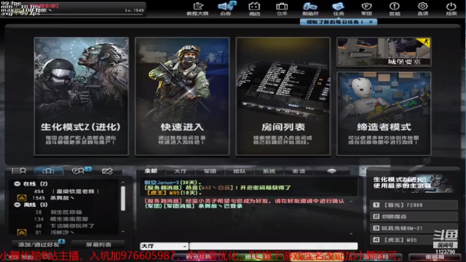Open the 军团 clan shield icon

point(366,9)
